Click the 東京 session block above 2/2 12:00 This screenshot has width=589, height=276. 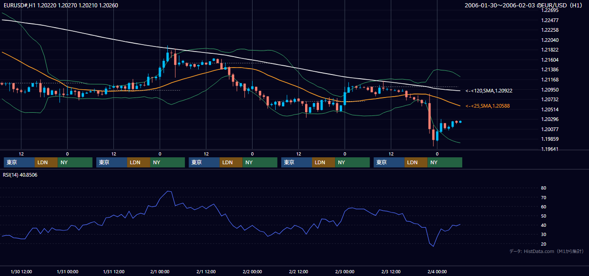click(297, 162)
